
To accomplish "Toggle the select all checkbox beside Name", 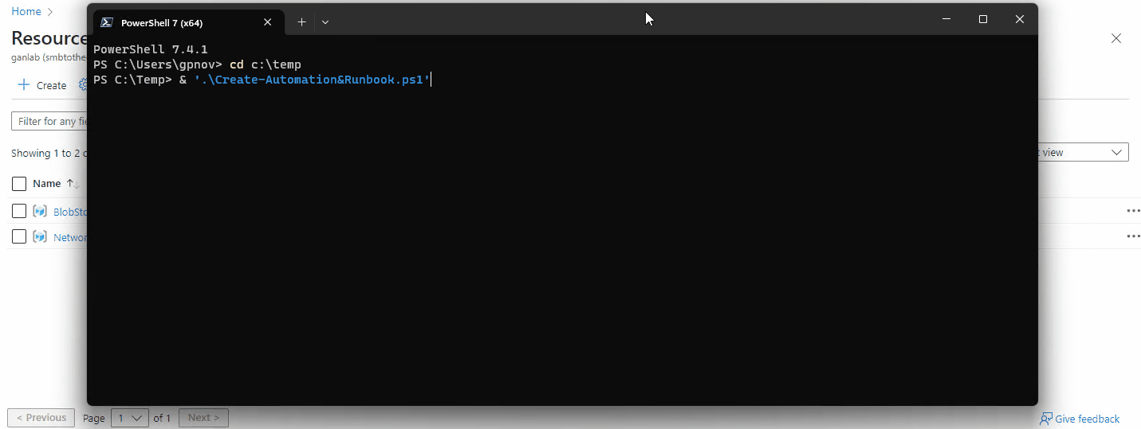I will tap(19, 184).
